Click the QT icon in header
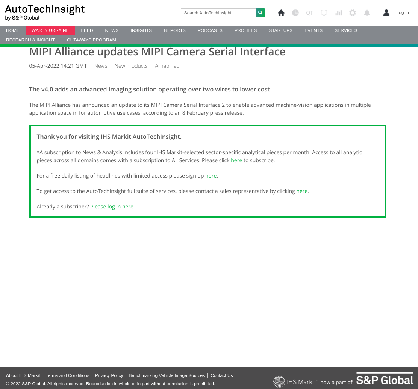This screenshot has width=418, height=389. click(x=309, y=13)
